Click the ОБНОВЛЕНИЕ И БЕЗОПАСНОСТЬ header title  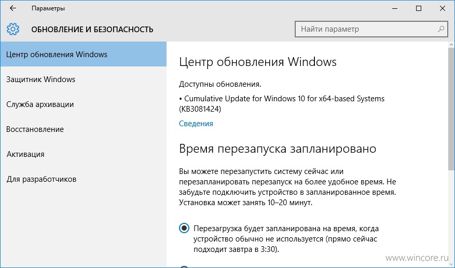click(92, 29)
